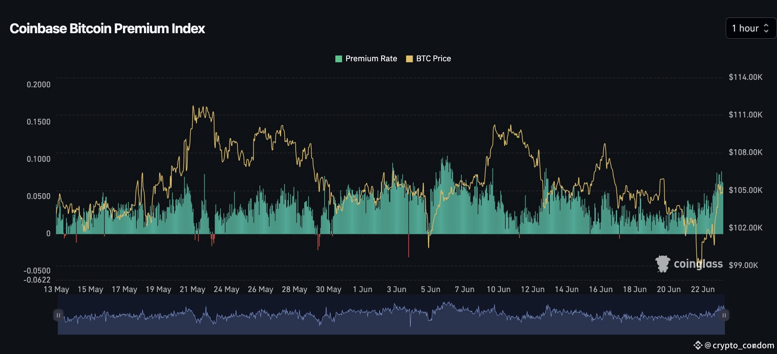This screenshot has width=777, height=354.
Task: Click the $105.00K price axis label
Action: [x=745, y=190]
